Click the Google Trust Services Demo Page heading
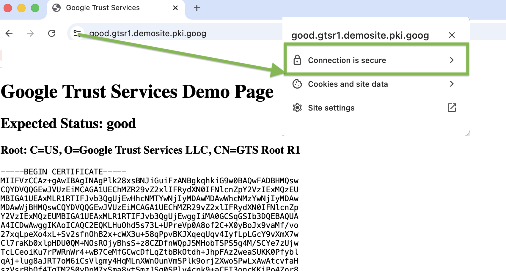Screen dimensions: 506x271 pyautogui.click(x=137, y=92)
